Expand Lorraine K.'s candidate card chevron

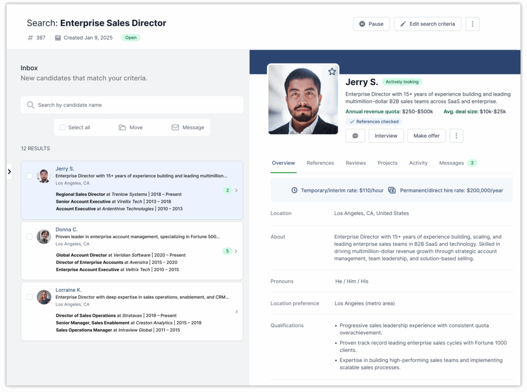236,312
